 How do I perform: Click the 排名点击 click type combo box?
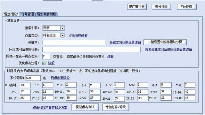[54, 35]
